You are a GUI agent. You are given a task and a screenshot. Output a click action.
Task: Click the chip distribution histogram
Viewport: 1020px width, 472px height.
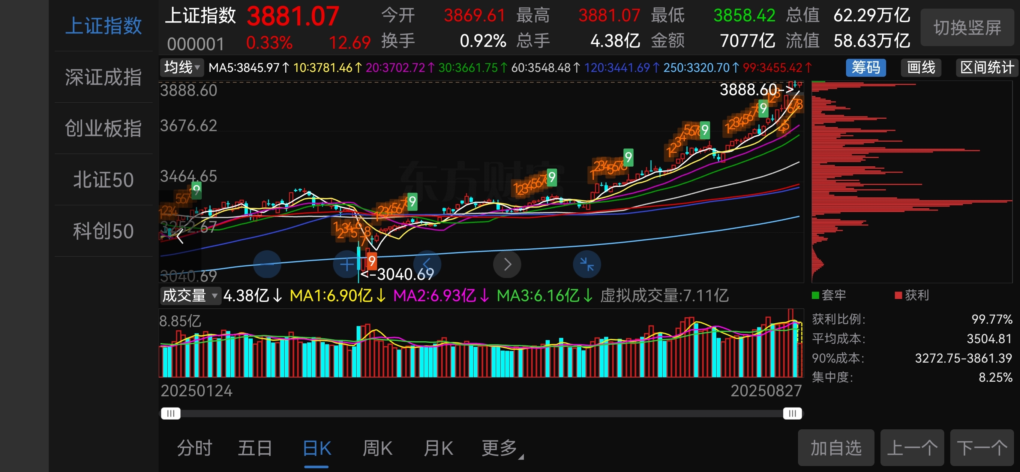pos(912,182)
